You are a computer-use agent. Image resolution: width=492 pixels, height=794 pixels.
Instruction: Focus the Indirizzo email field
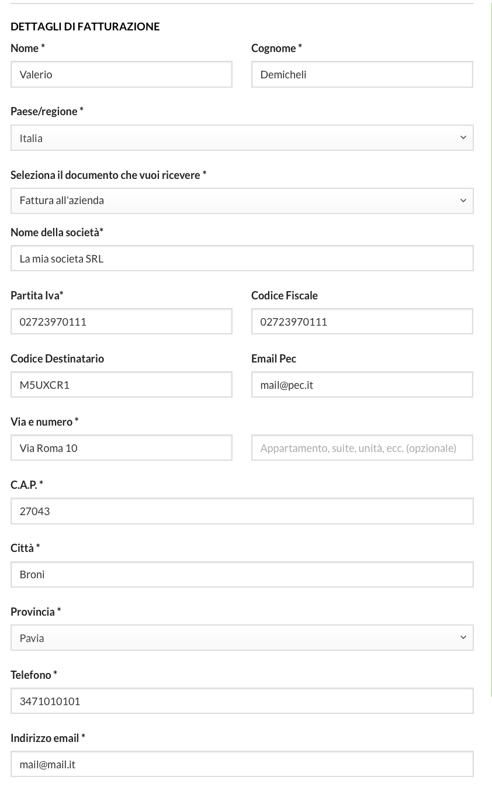pos(242,764)
